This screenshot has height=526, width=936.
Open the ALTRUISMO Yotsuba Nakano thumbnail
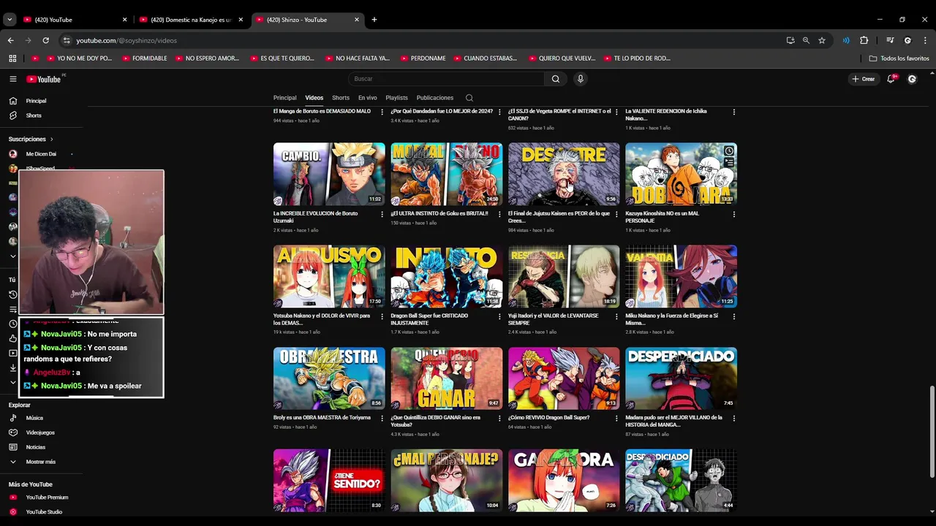[x=329, y=276]
